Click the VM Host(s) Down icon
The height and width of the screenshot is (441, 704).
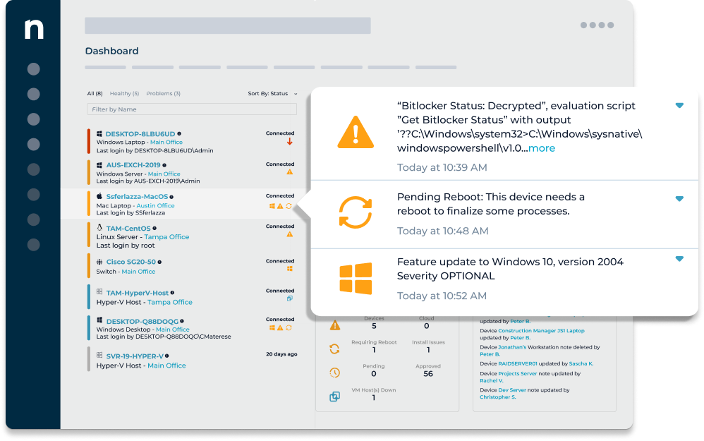pos(334,396)
